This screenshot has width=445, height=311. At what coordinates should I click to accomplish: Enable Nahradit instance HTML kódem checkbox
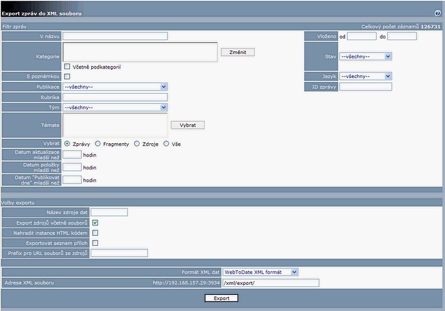[95, 233]
